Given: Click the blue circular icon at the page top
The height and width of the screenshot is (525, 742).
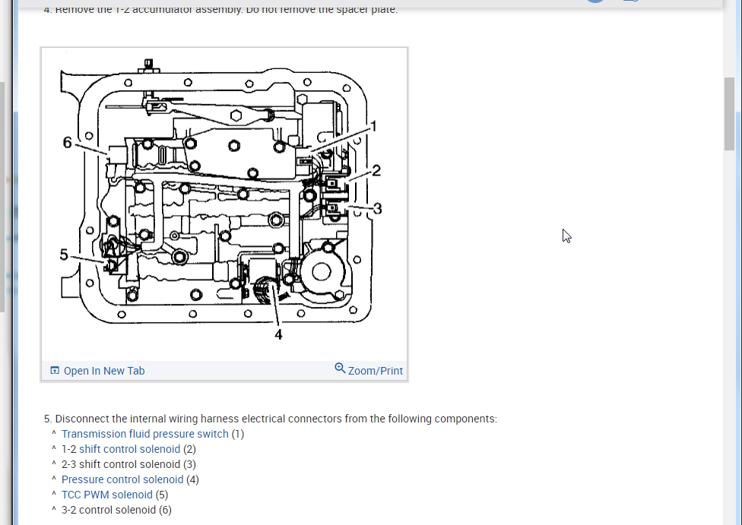Looking at the screenshot, I should tap(595, 1).
